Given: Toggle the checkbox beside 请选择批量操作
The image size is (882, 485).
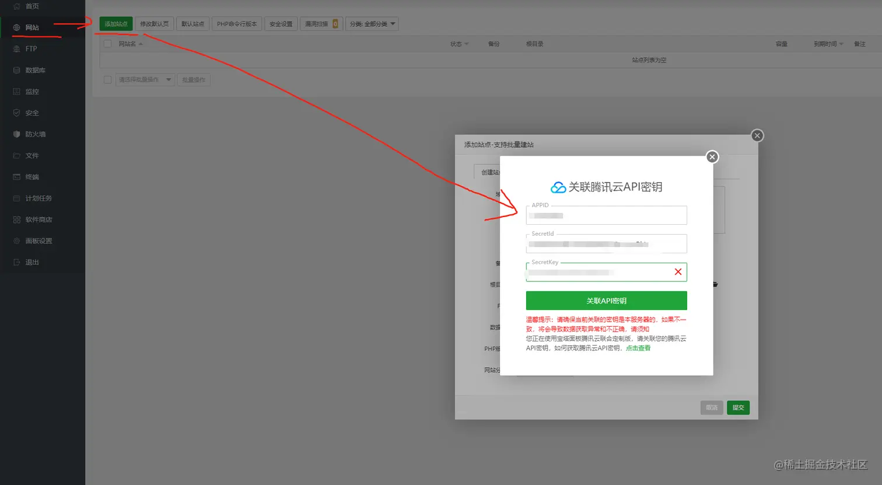Looking at the screenshot, I should (107, 79).
